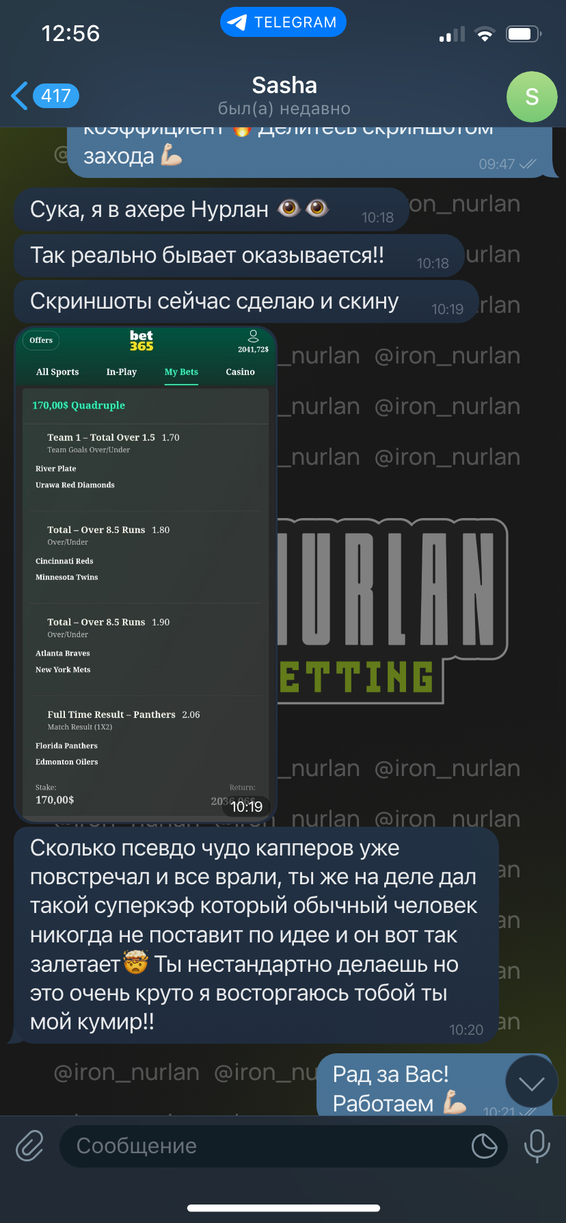Tap message "Скриншоты сейчас сделаю и скину"

click(x=245, y=302)
